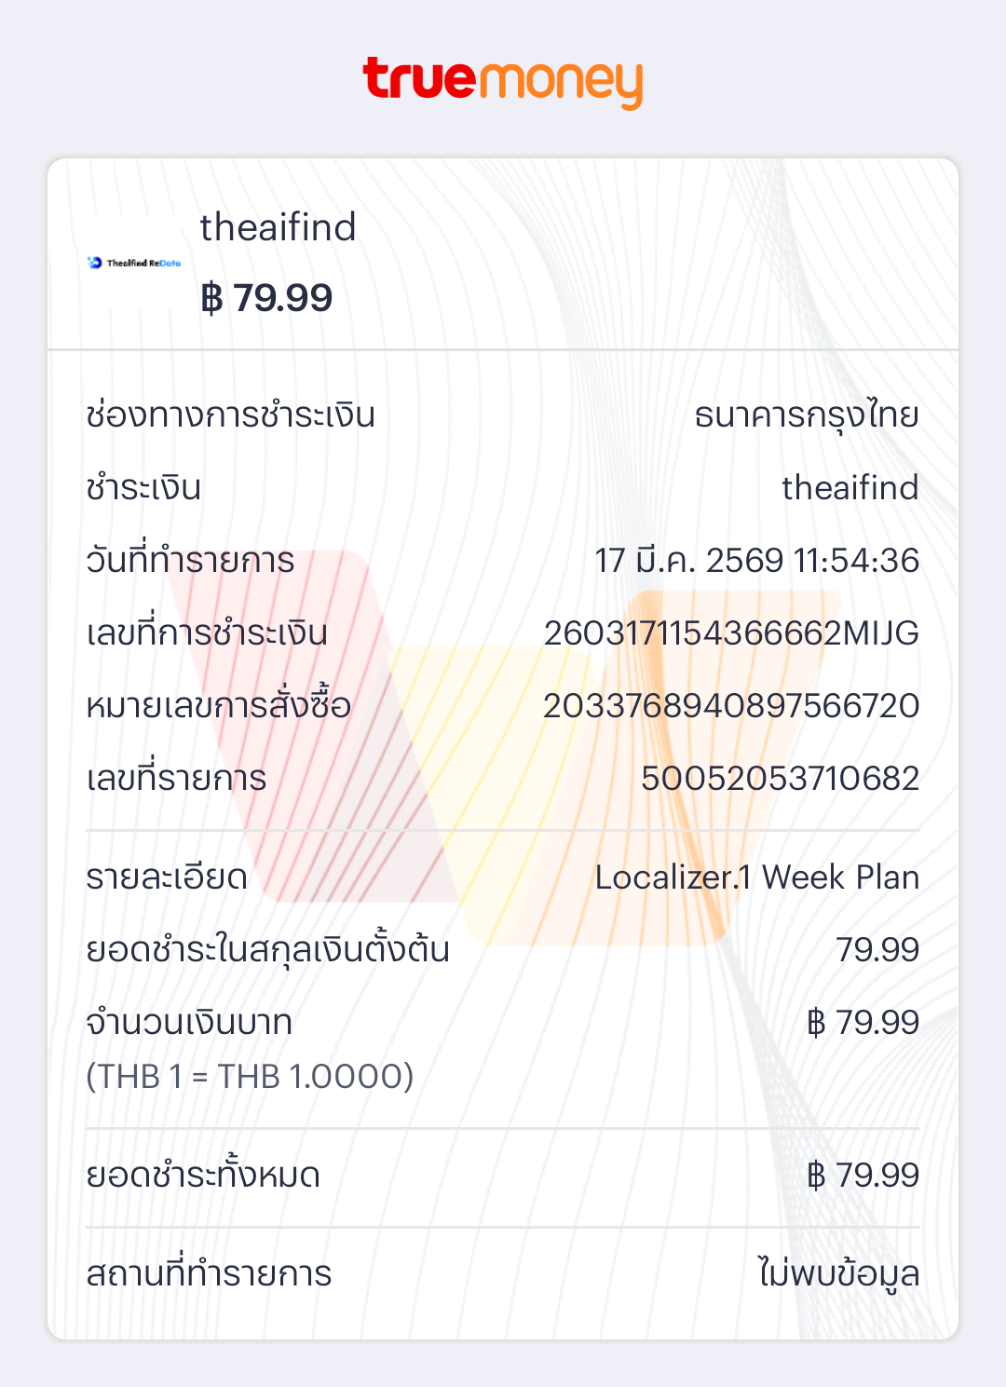
Task: Select the รายละเอียด label
Action: [x=167, y=877]
